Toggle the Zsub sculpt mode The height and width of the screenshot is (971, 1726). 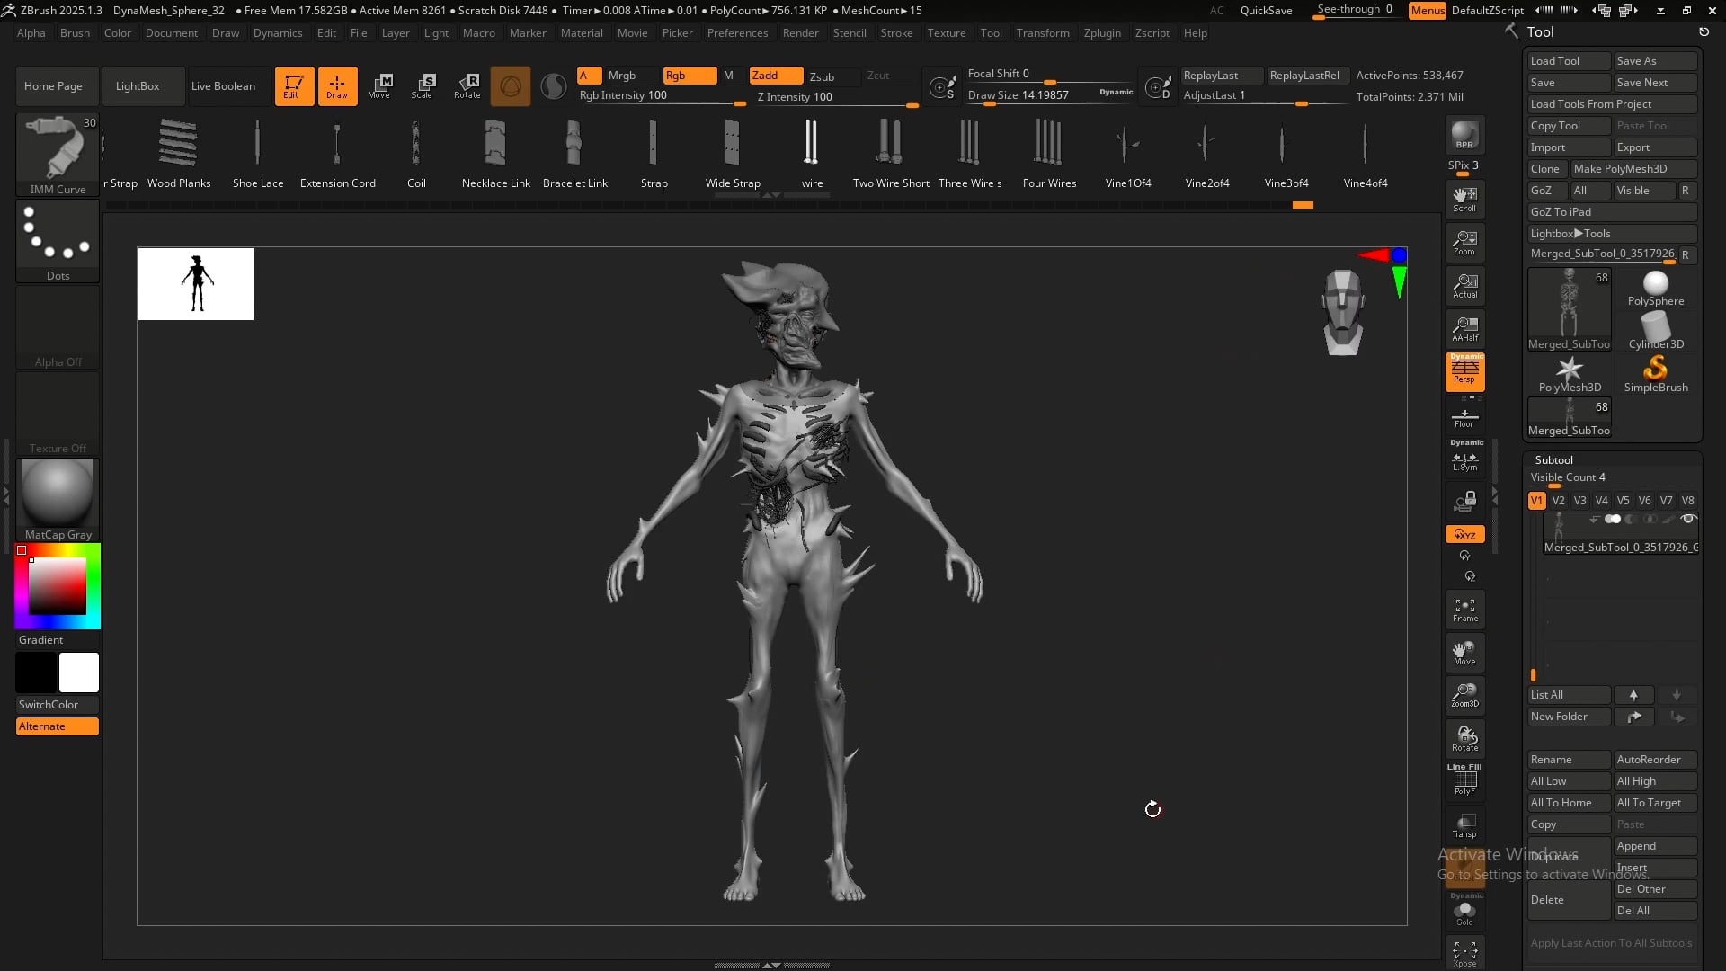pos(822,76)
